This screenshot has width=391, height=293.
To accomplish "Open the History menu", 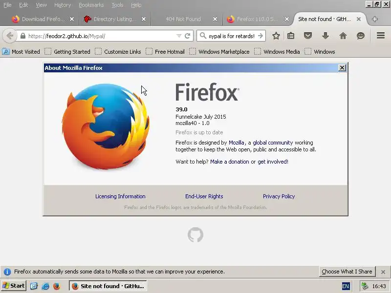I will click(63, 5).
